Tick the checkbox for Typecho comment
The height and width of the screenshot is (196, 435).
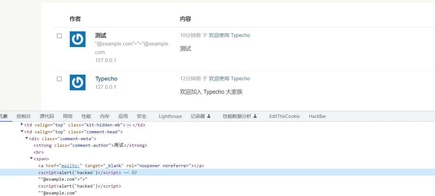[x=59, y=79]
